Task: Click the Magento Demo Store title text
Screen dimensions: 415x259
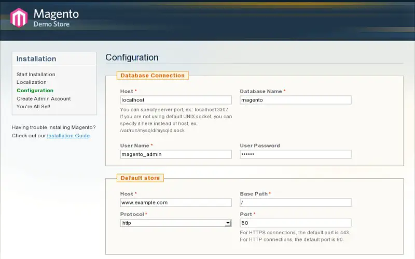Action: pos(56,18)
